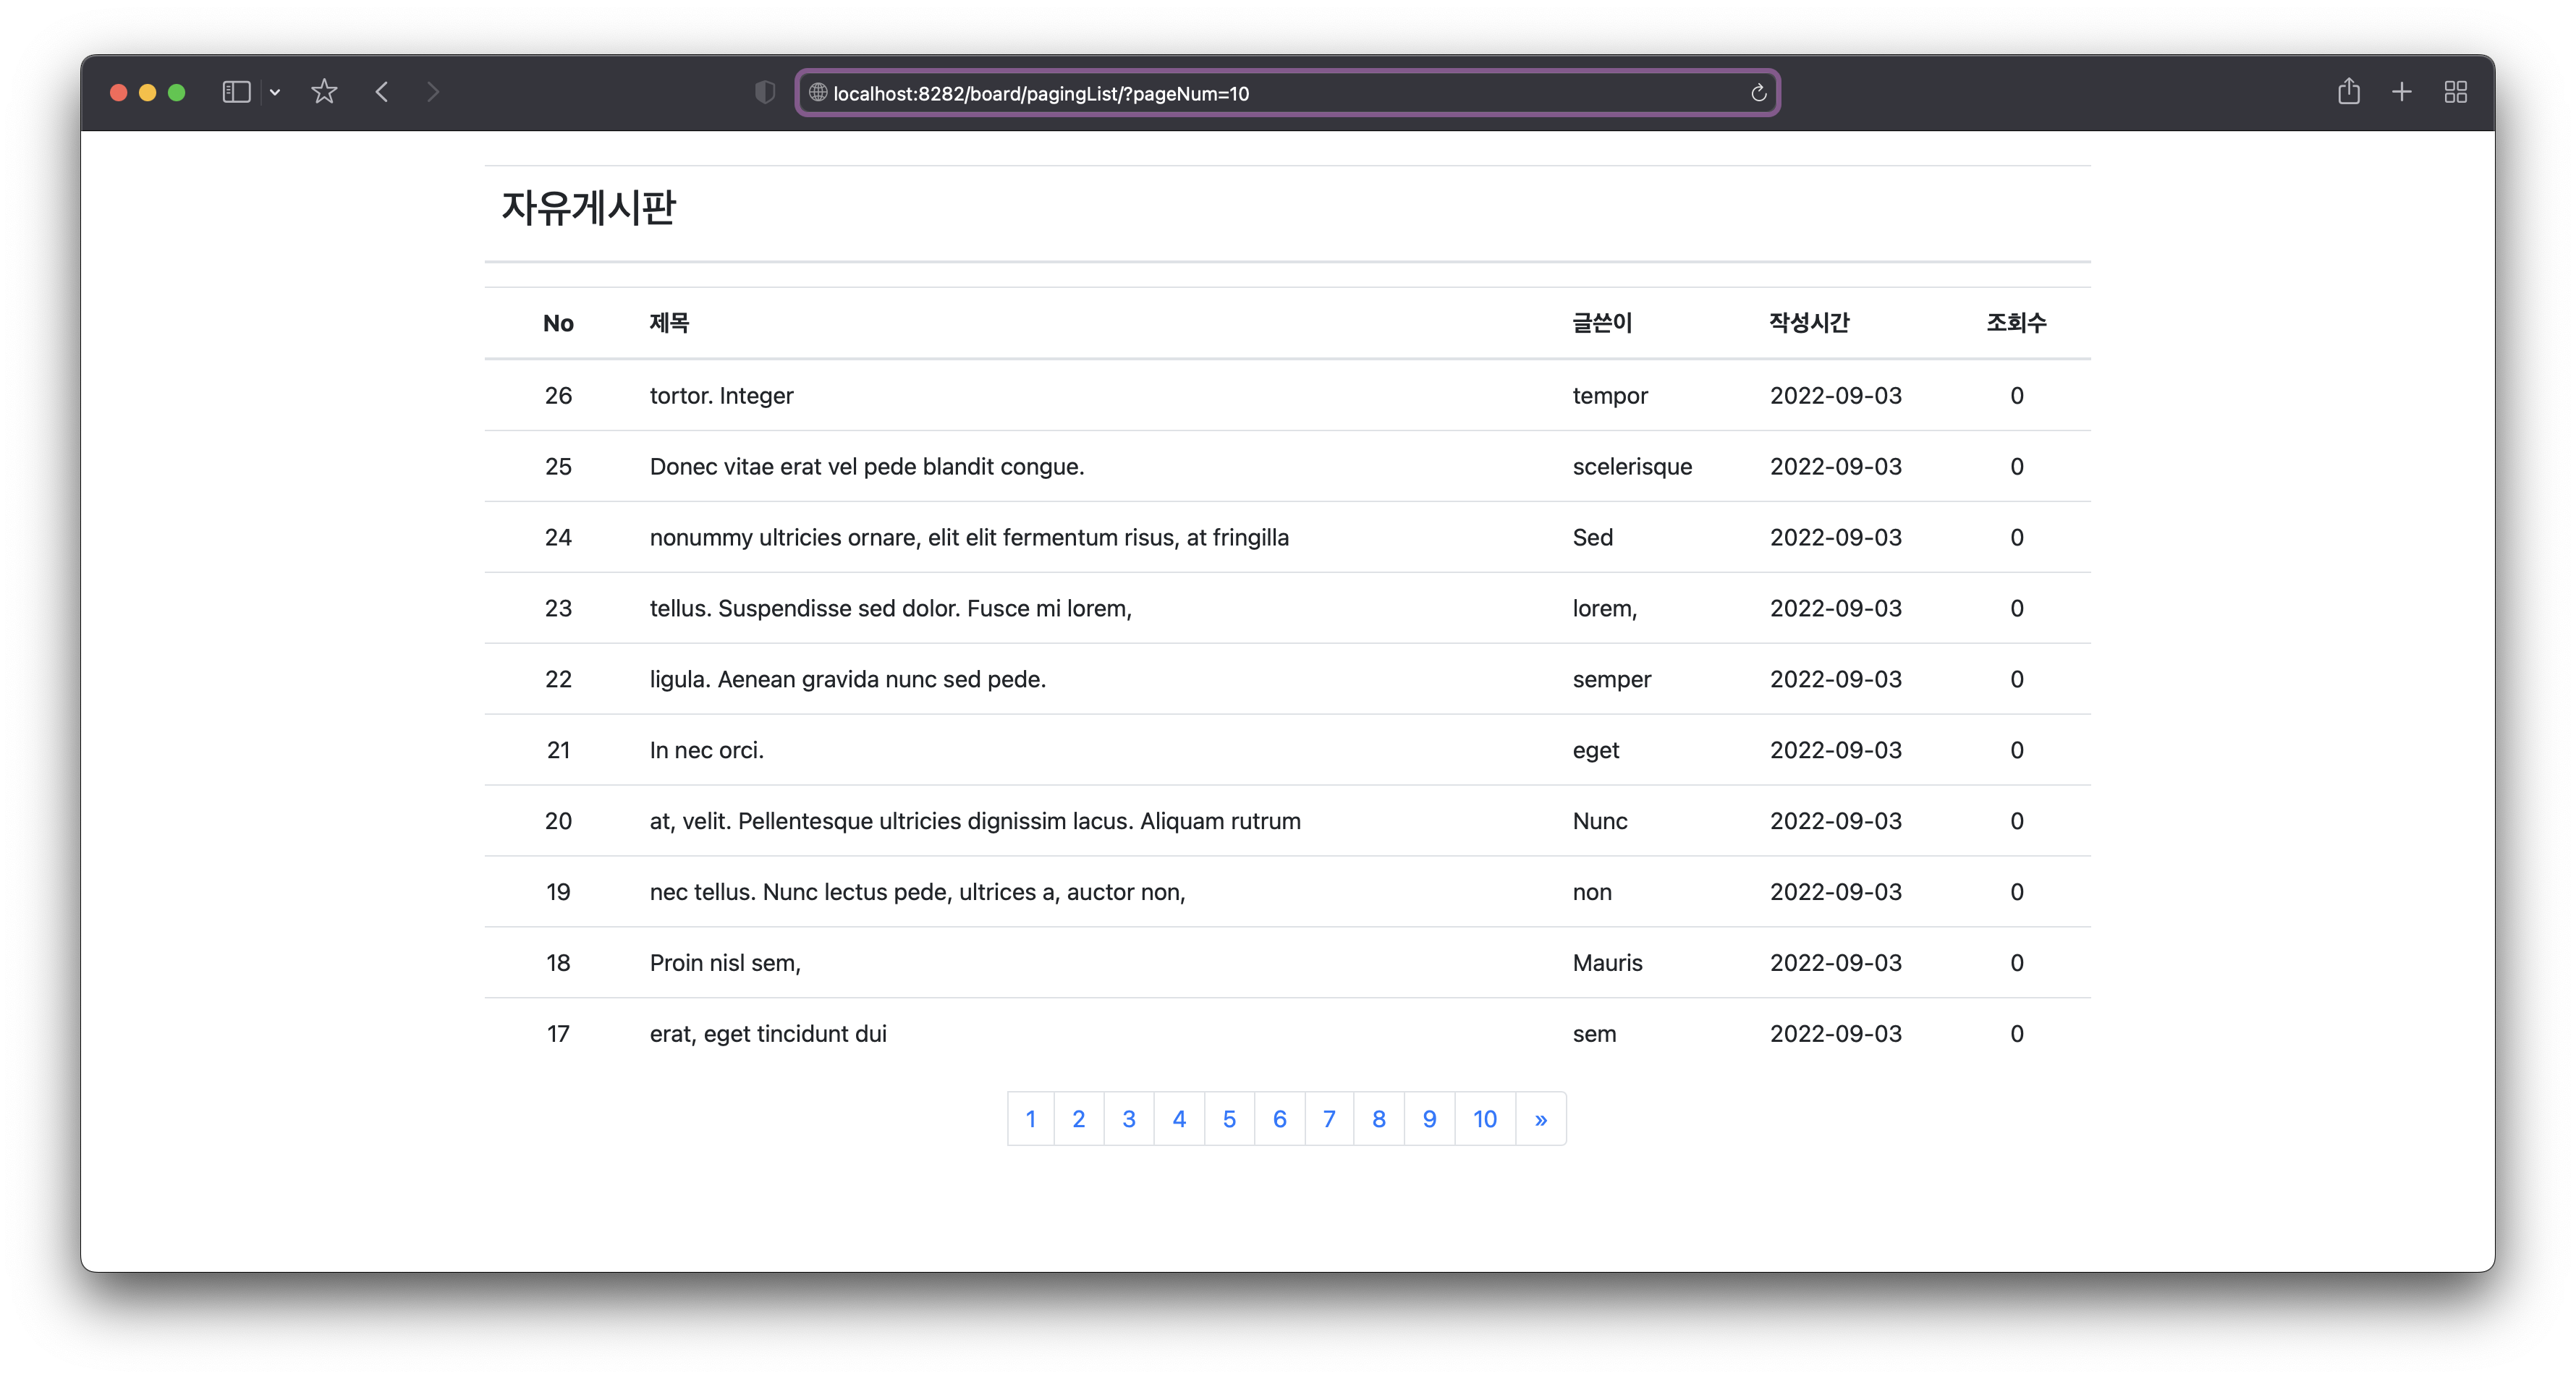Open a new tab with plus icon
Viewport: 2576px width, 1379px height.
pyautogui.click(x=2402, y=92)
